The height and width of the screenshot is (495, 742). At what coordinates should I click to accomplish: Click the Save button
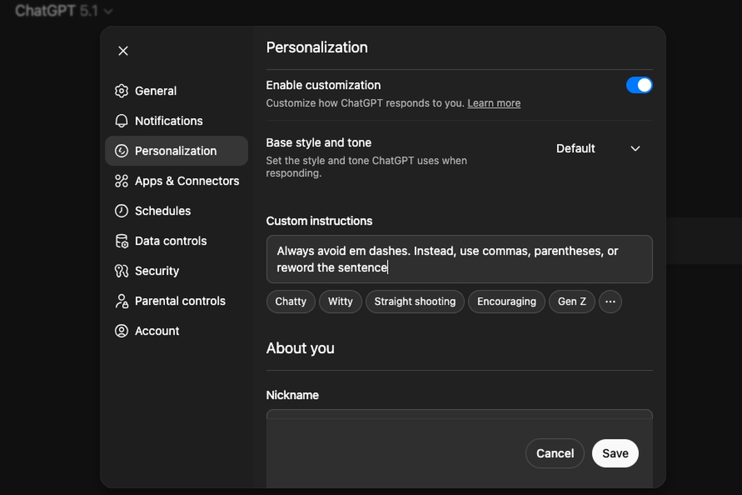pyautogui.click(x=615, y=454)
